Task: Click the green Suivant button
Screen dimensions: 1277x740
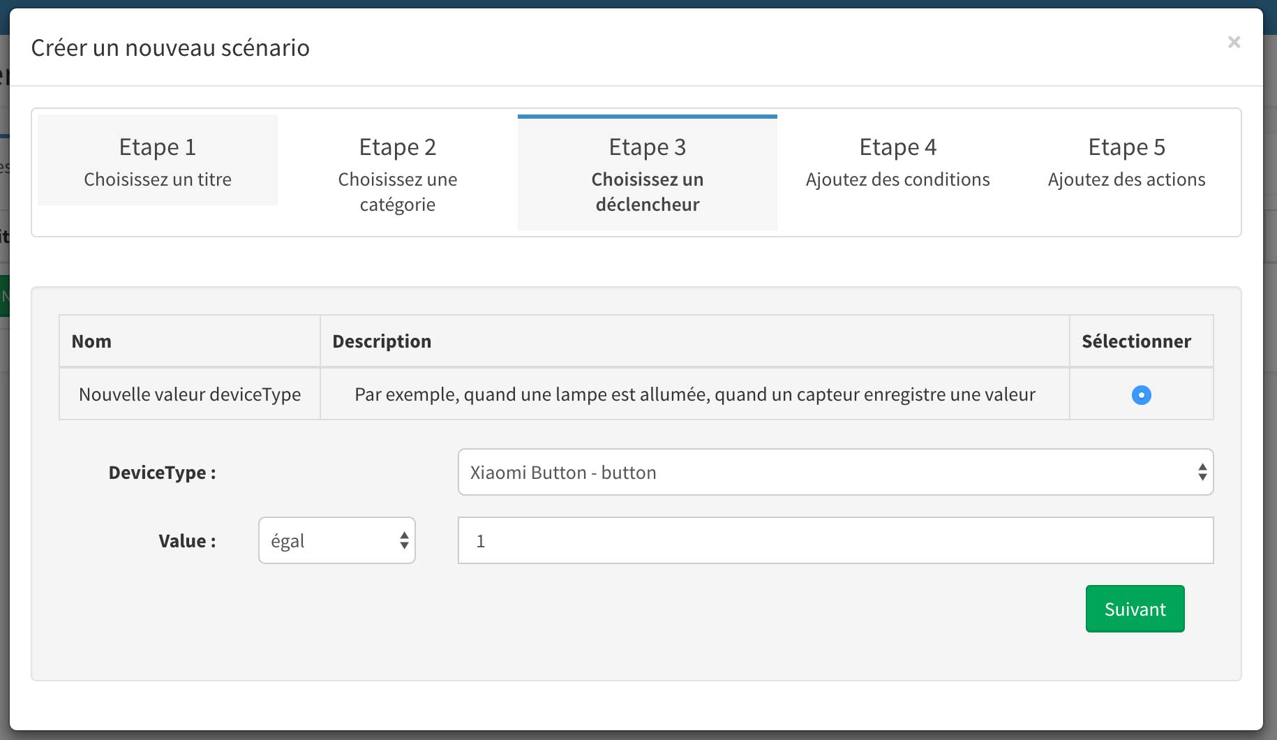Action: click(1135, 609)
